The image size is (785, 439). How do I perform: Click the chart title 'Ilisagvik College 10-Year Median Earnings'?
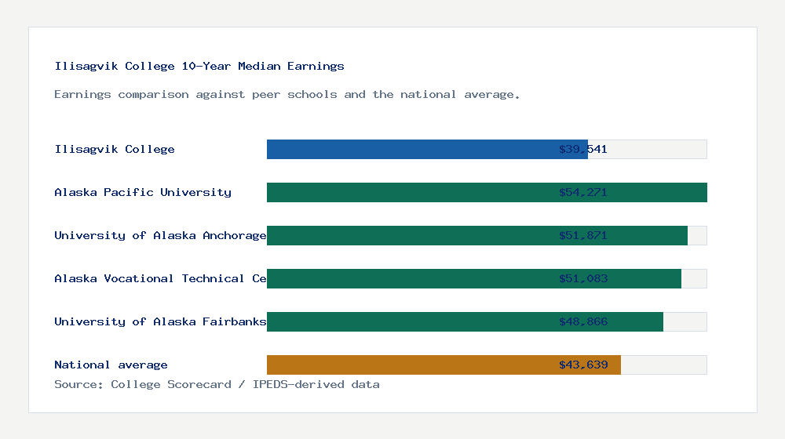pyautogui.click(x=199, y=66)
